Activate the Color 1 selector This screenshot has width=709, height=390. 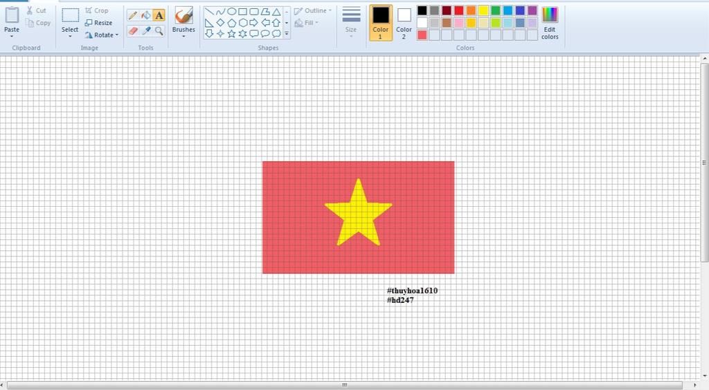(x=380, y=23)
